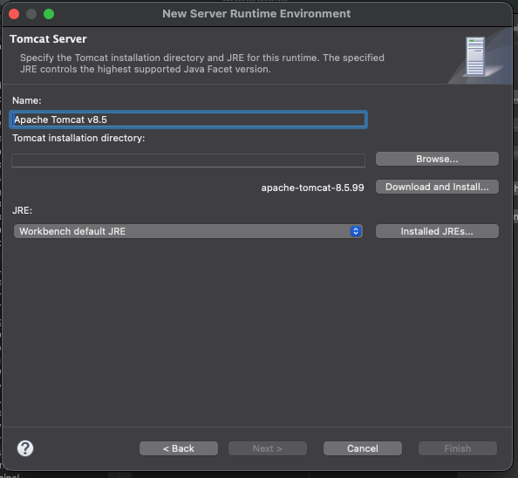Viewport: 518px width, 478px height.
Task: Click the New Server Runtime Environment title
Action: [256, 14]
